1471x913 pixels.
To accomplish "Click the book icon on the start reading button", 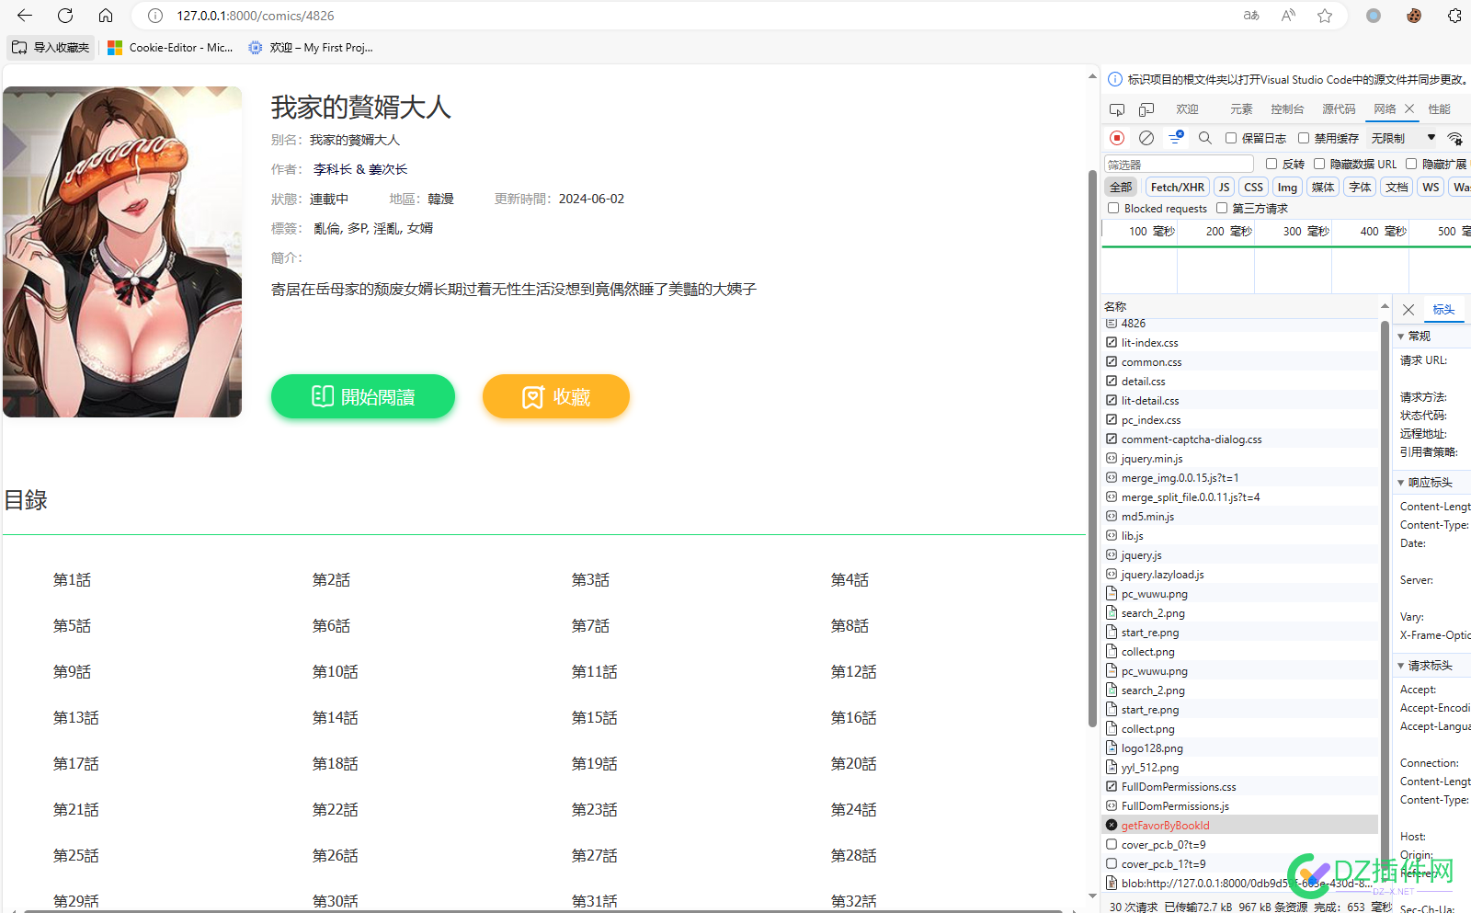I will pos(322,396).
